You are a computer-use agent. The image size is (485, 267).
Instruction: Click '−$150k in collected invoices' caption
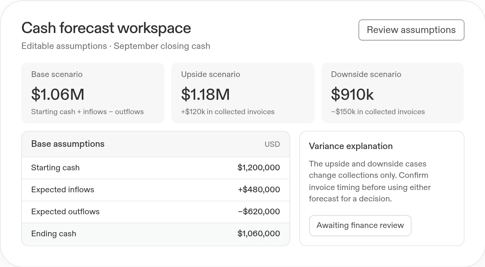point(378,112)
